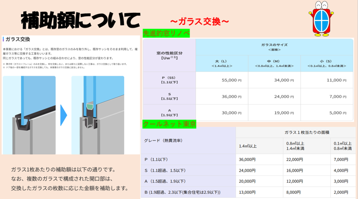Click the column header 0.1㎡以上 0.8㎡未満 in the lower table
Viewport: 358px width, 199px height.
tap(343, 146)
